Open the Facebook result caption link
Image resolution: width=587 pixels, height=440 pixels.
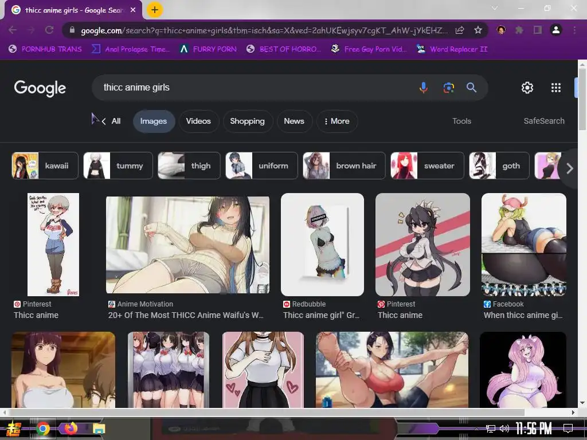523,315
